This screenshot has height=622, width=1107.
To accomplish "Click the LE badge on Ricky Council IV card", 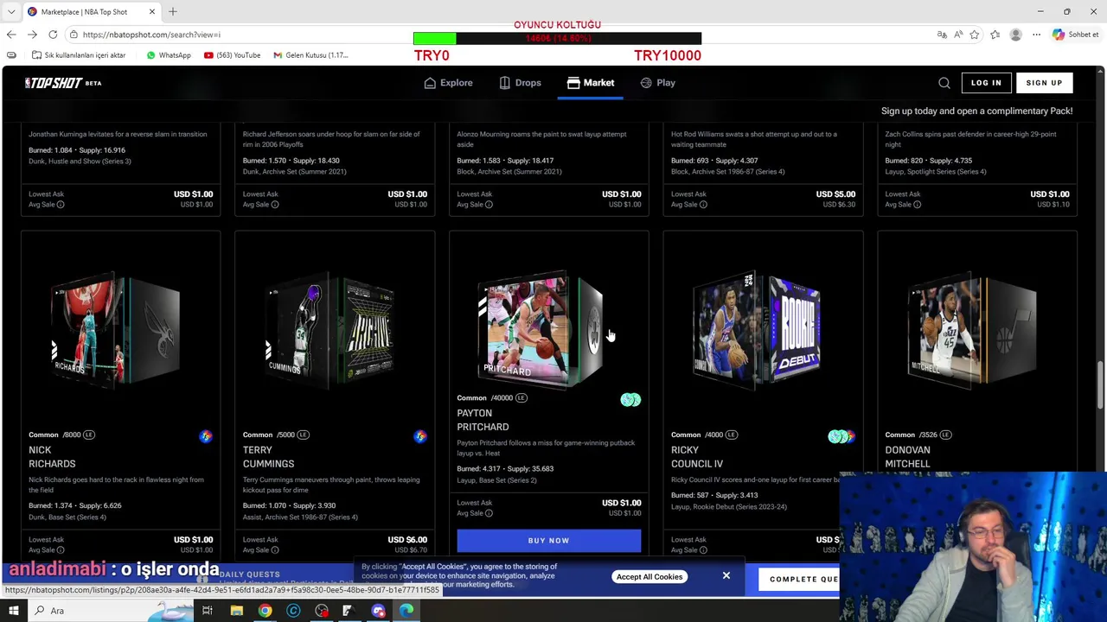I will click(732, 435).
